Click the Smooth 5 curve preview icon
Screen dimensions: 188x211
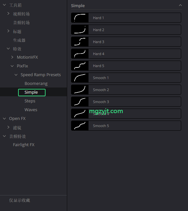(x=80, y=125)
